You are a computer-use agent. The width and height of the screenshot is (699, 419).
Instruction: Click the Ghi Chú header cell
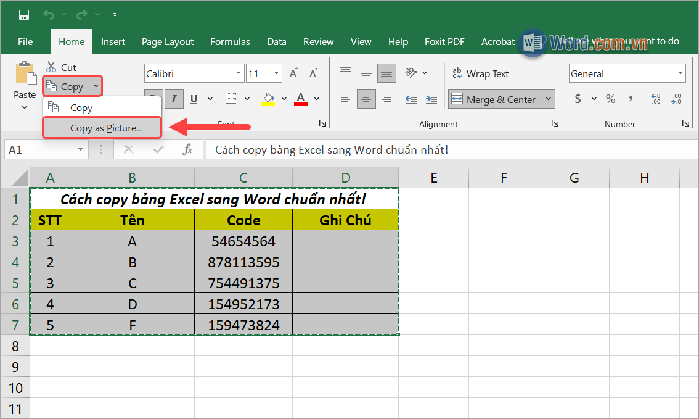pyautogui.click(x=345, y=220)
